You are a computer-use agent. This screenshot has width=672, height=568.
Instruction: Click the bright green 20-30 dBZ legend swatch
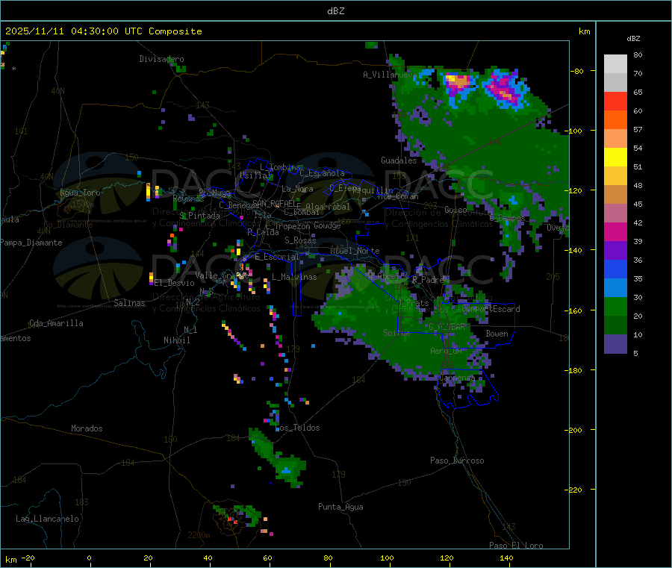(x=615, y=306)
